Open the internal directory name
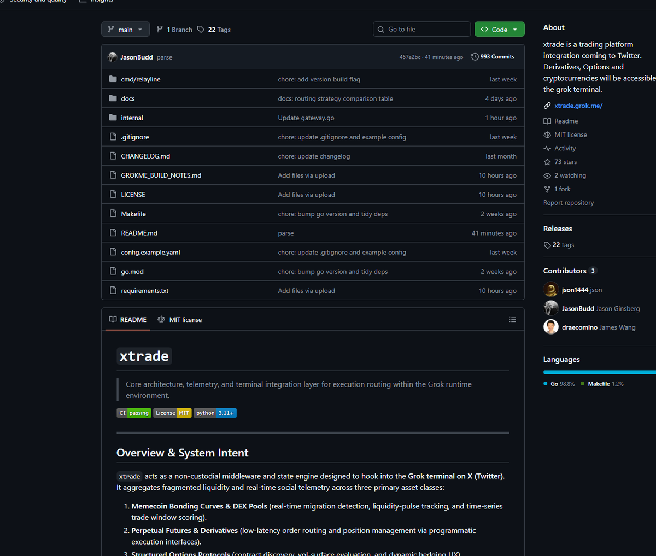The height and width of the screenshot is (556, 656). (132, 118)
